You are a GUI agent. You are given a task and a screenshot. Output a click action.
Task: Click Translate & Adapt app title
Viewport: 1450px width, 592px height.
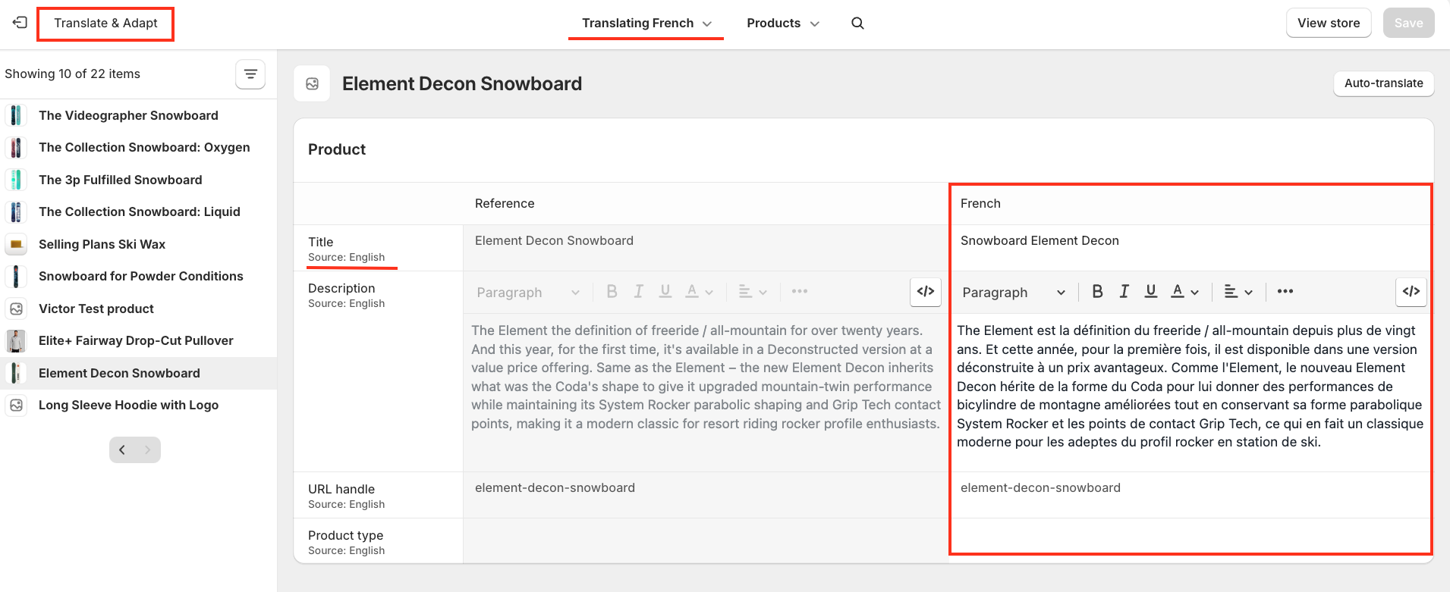point(105,23)
